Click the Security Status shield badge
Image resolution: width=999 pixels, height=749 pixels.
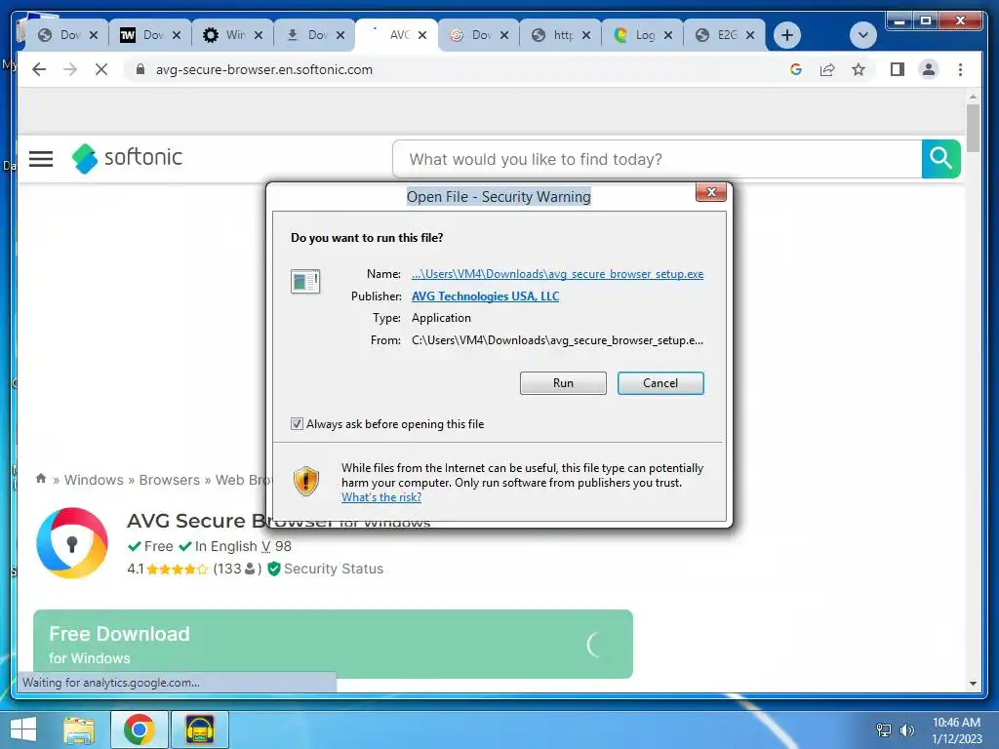[326, 569]
